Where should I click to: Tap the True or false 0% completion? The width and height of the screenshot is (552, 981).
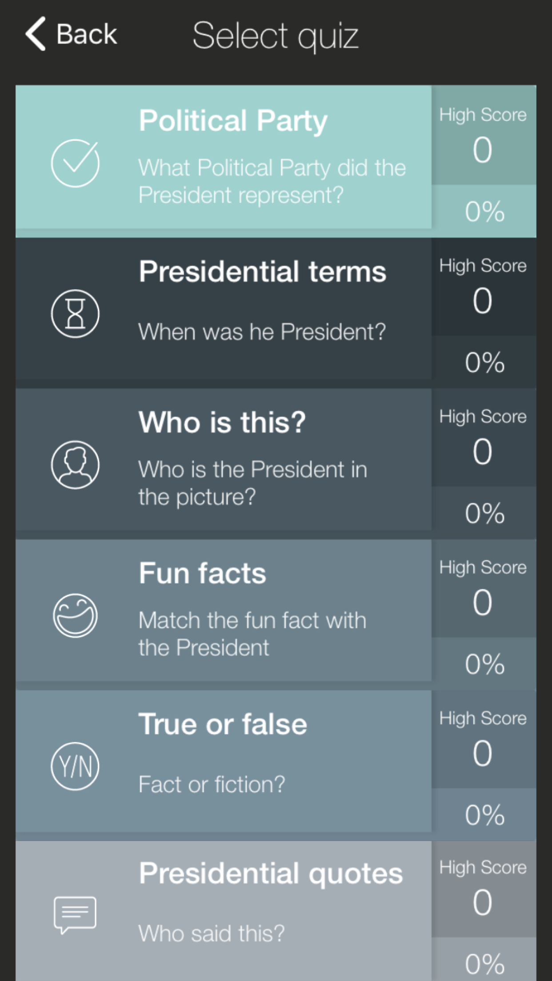[484, 815]
